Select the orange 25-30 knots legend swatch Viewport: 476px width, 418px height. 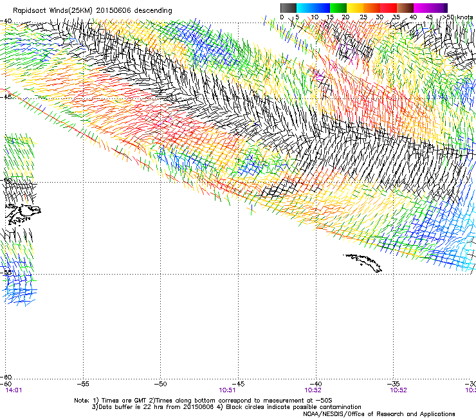372,8
